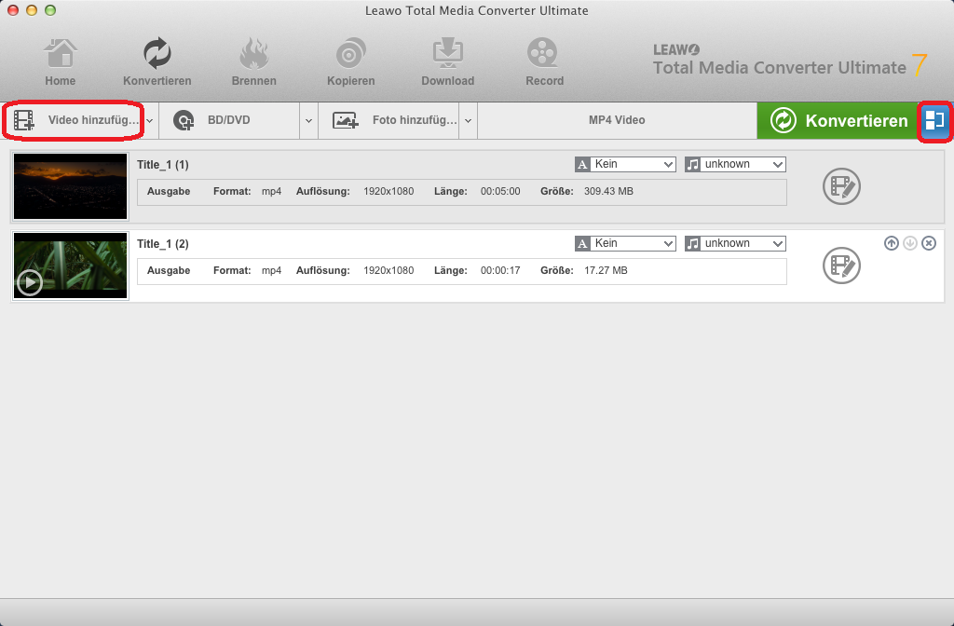Open the MP4 Video output profile
The width and height of the screenshot is (954, 626).
pos(617,120)
